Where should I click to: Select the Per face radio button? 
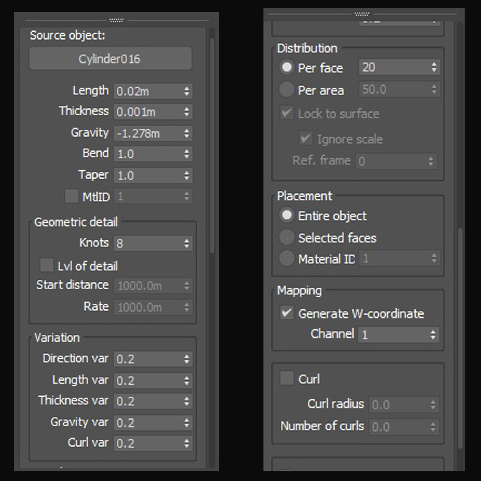coord(287,67)
